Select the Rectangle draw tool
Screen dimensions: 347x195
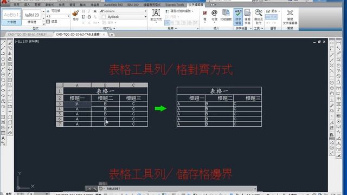pos(3,64)
